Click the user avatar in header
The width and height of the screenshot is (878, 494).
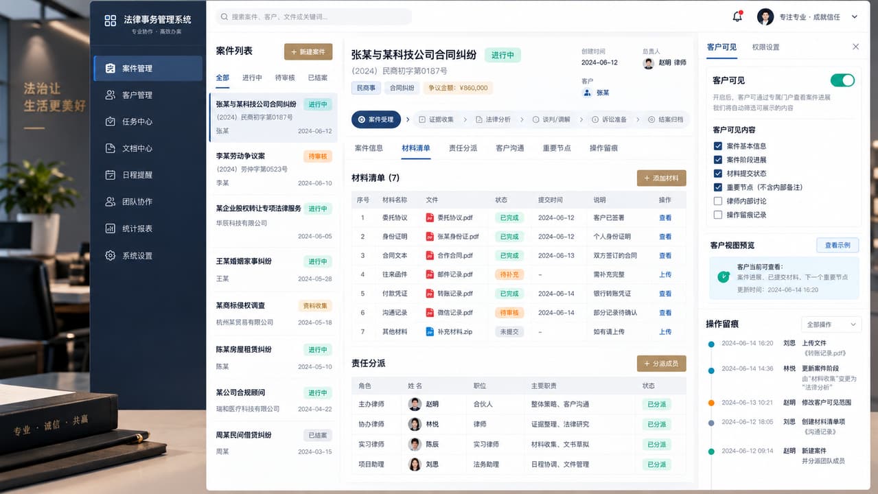tap(765, 16)
